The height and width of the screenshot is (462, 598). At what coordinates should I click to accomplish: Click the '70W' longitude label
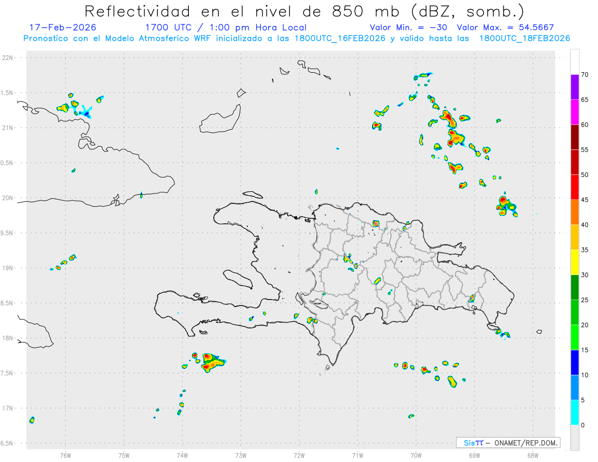click(416, 456)
